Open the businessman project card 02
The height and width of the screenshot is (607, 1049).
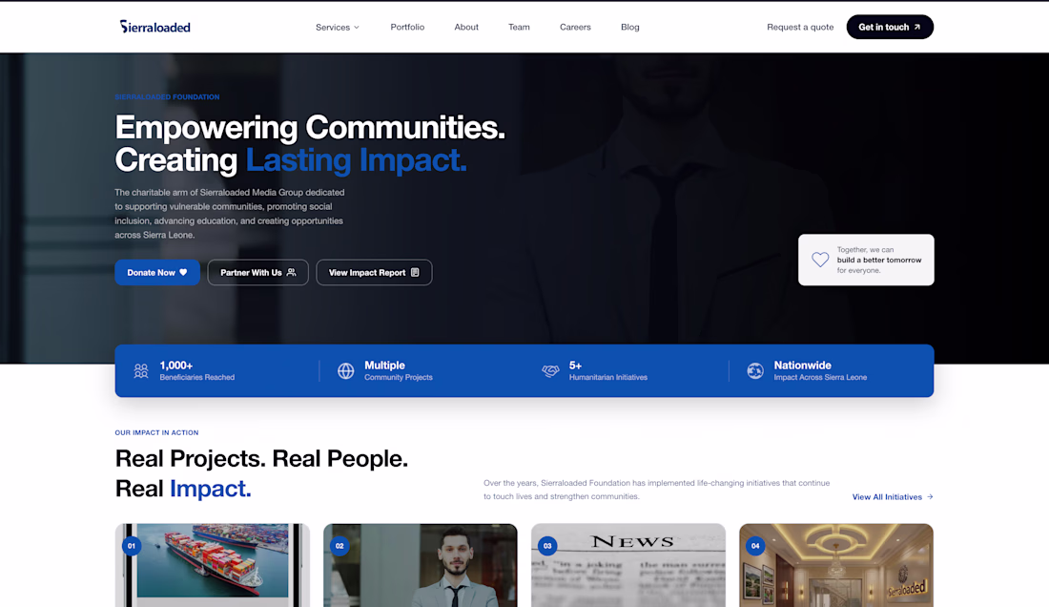(x=421, y=565)
